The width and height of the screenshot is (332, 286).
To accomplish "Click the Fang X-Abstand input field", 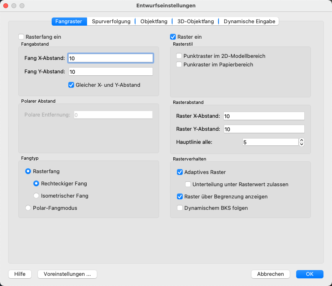I will pos(111,58).
